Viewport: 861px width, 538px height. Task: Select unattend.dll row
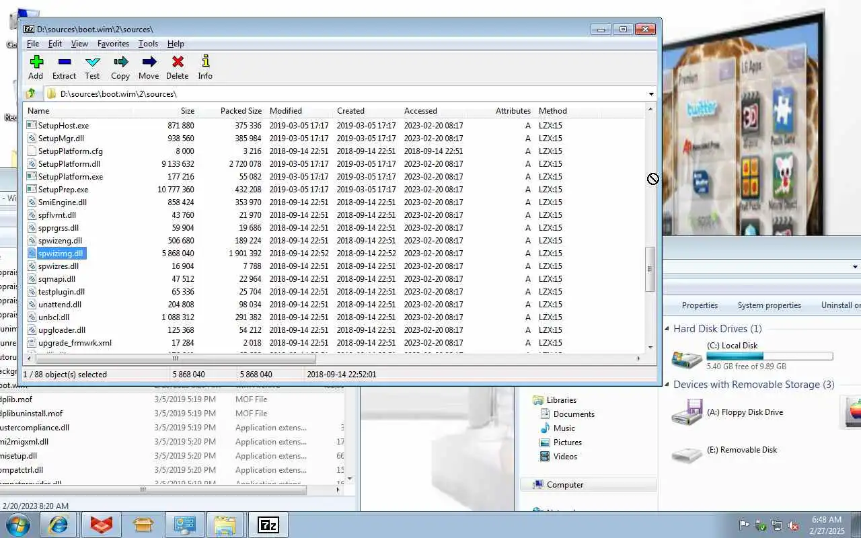334,304
